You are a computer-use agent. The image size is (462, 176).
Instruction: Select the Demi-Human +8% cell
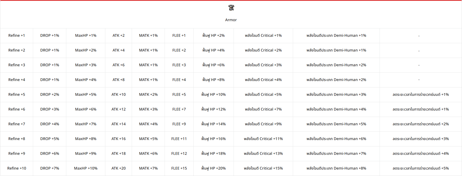336,168
